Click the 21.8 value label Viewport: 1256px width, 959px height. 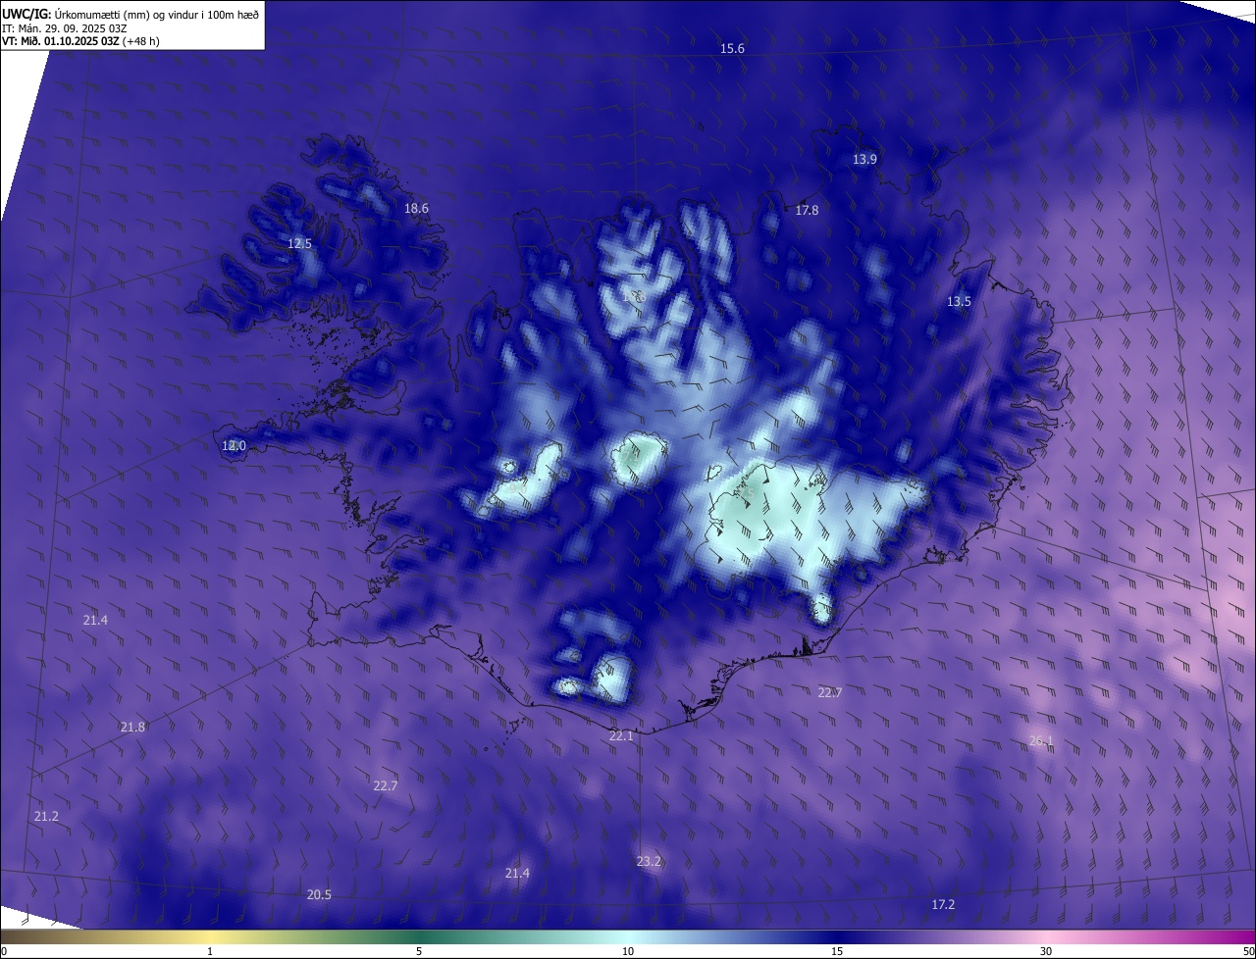pyautogui.click(x=132, y=727)
